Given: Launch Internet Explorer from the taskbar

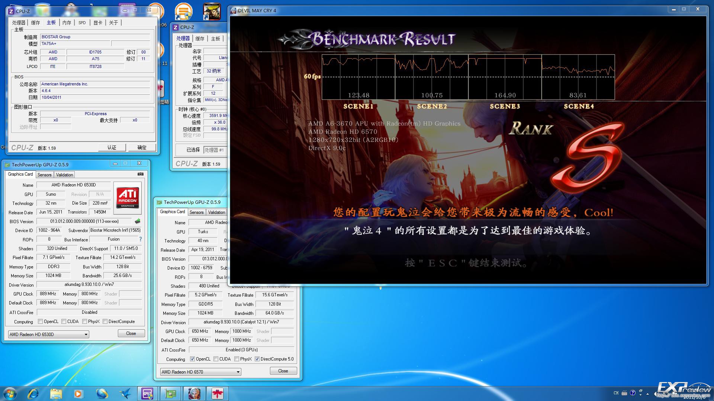Looking at the screenshot, I should coord(33,393).
